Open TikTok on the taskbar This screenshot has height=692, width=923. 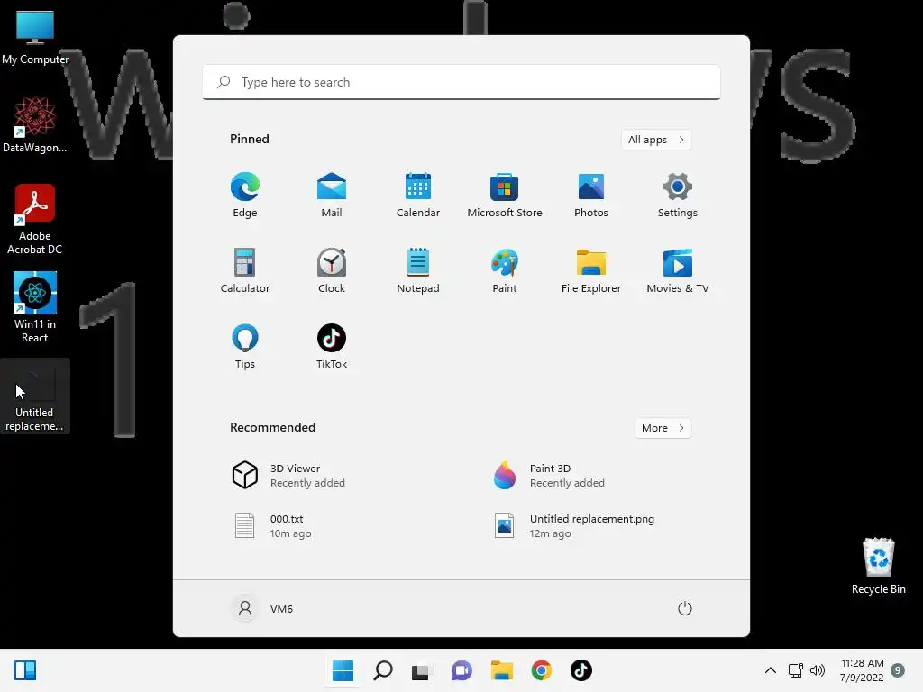[x=581, y=670]
